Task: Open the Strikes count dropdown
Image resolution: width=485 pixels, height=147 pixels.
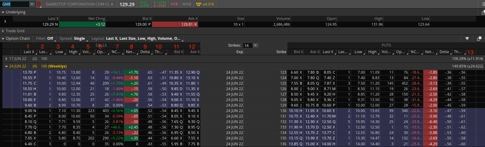Action: coord(255,45)
